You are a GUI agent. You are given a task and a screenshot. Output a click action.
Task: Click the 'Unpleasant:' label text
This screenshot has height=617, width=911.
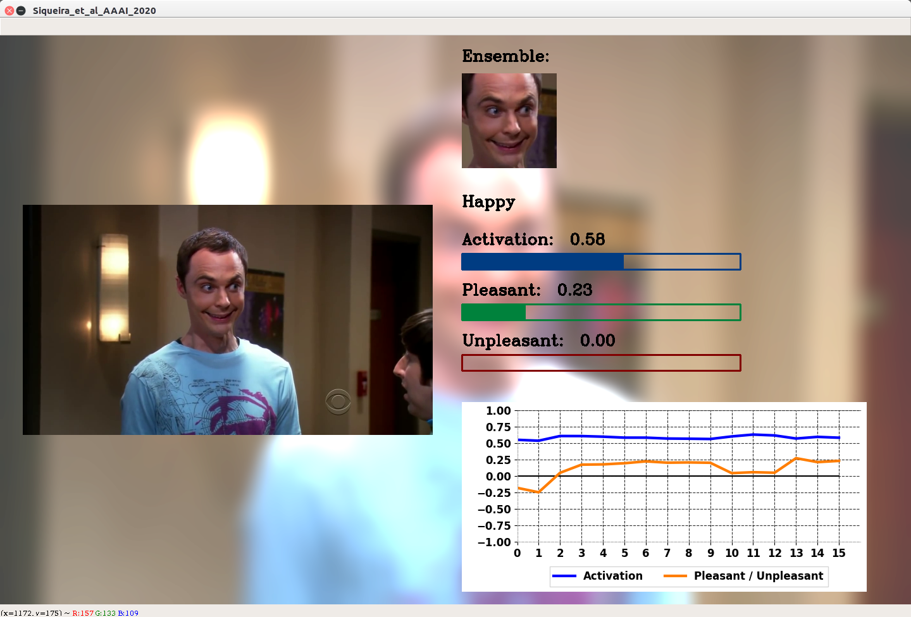click(x=512, y=341)
